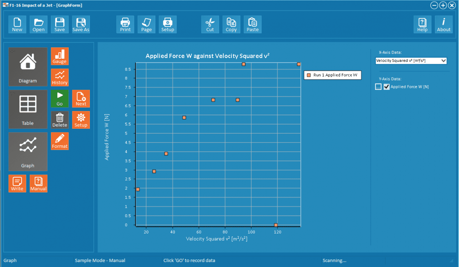Open the Help window

coord(422,24)
